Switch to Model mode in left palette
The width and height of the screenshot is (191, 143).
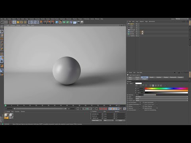[x=2, y=31]
